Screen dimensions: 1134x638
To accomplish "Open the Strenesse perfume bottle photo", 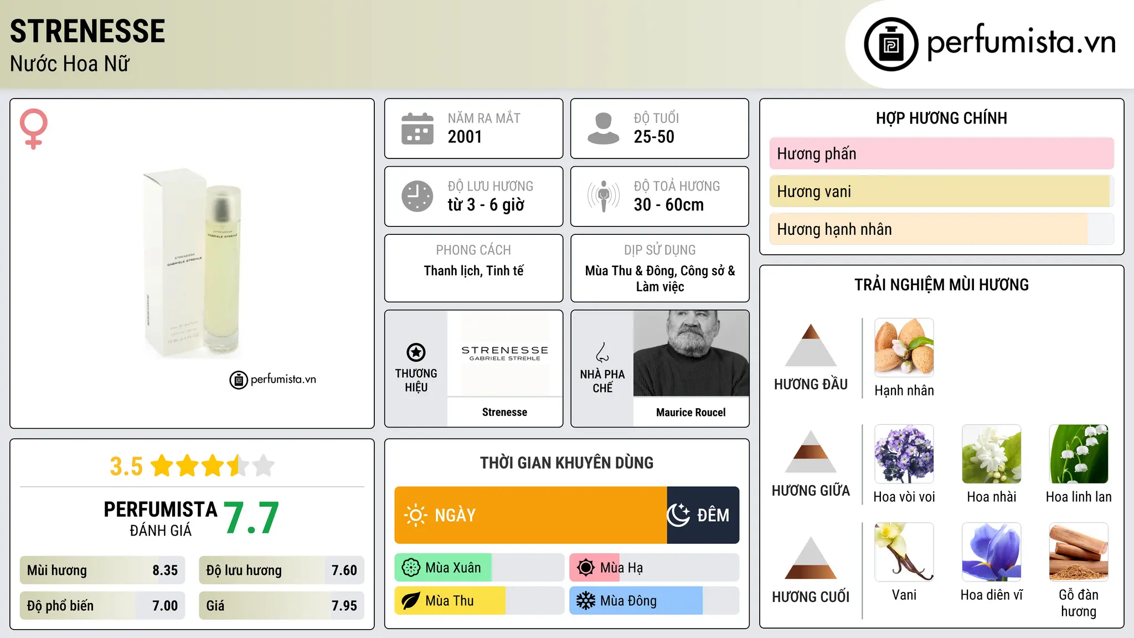I will point(192,263).
